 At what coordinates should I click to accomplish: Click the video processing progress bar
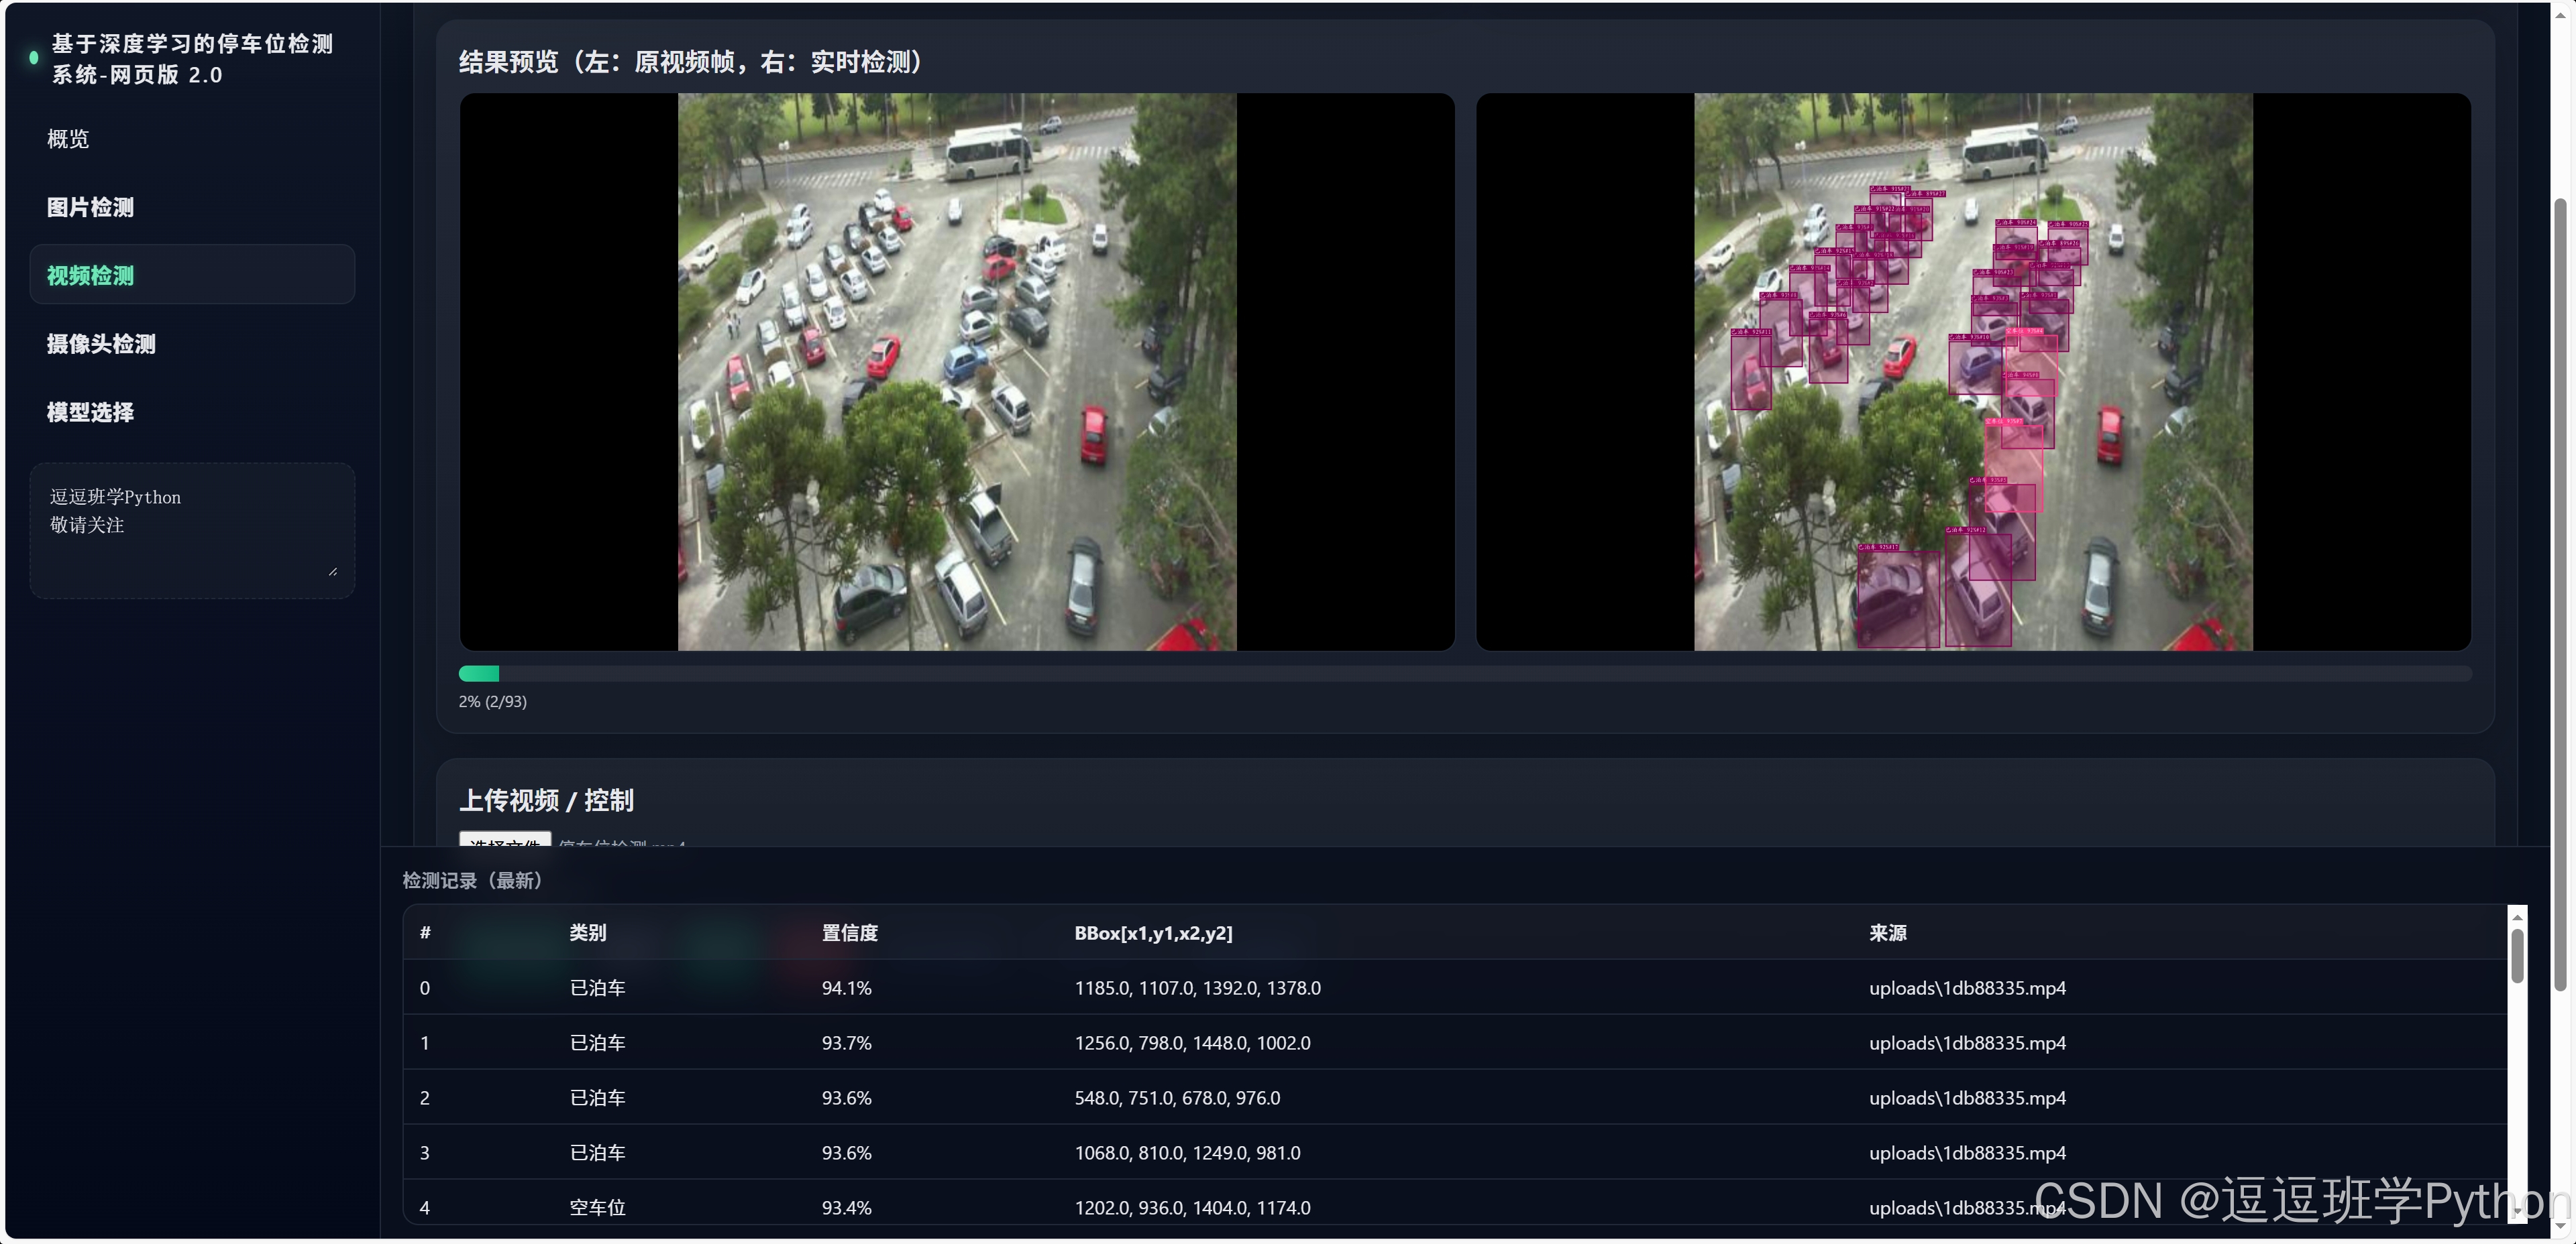[x=1465, y=674]
